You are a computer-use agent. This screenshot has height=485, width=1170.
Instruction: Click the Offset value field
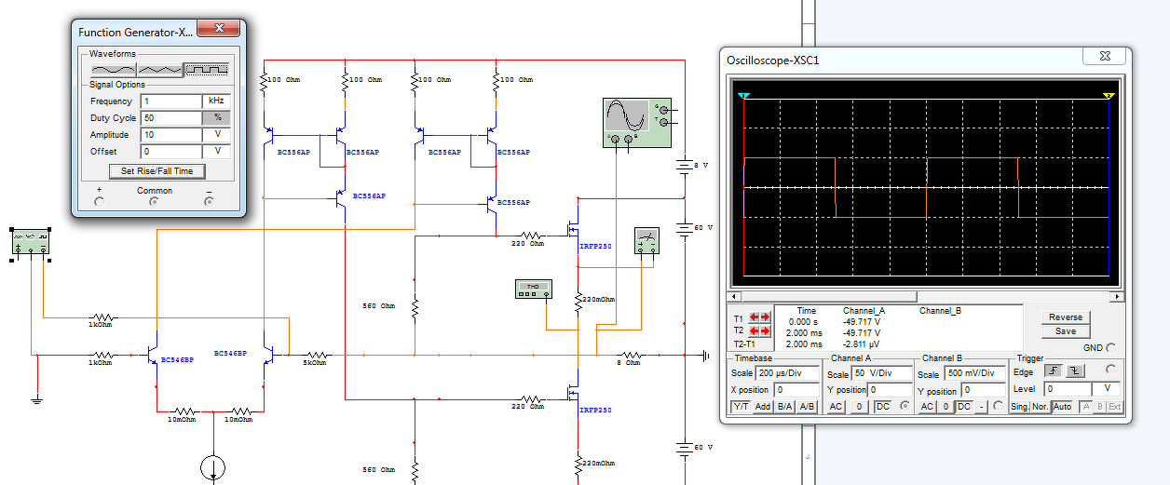[171, 152]
